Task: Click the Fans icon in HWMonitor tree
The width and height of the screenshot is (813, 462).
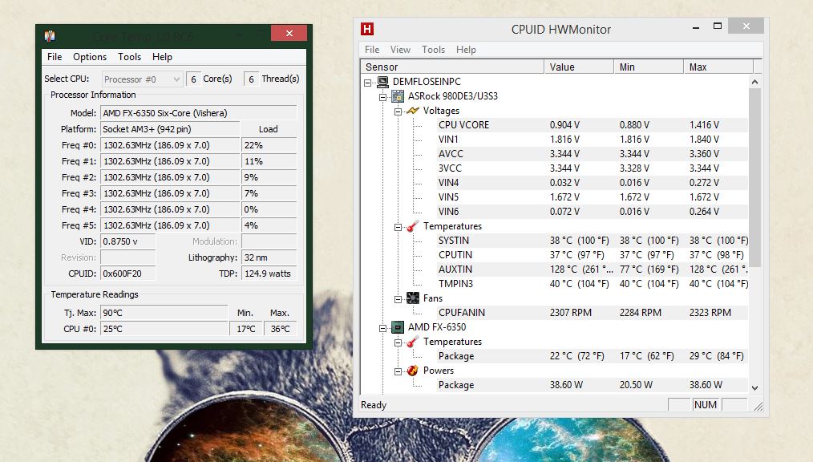Action: click(413, 298)
